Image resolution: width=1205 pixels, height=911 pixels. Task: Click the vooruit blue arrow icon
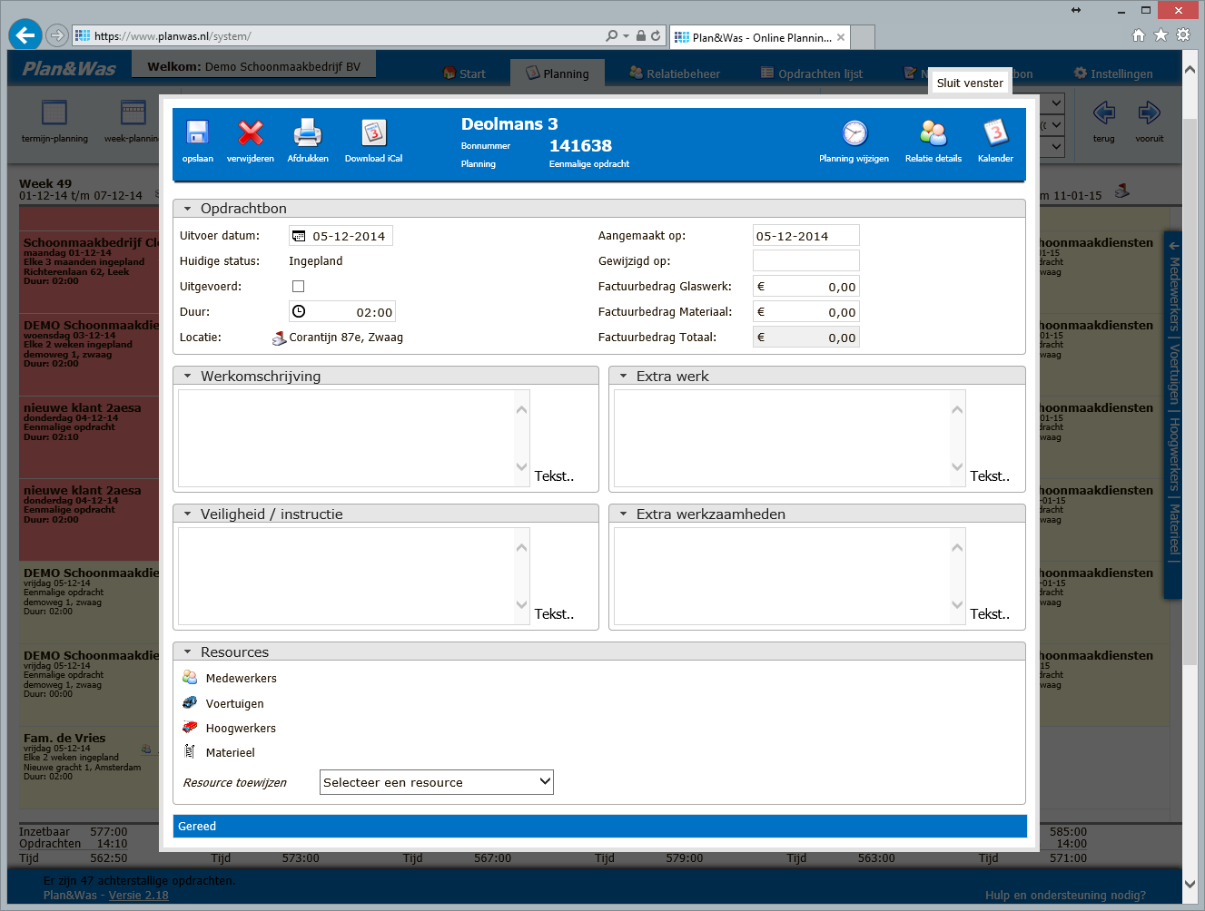[1149, 113]
